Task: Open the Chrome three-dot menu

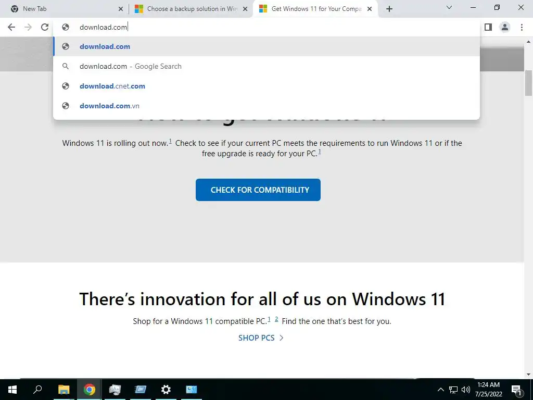Action: [x=522, y=27]
